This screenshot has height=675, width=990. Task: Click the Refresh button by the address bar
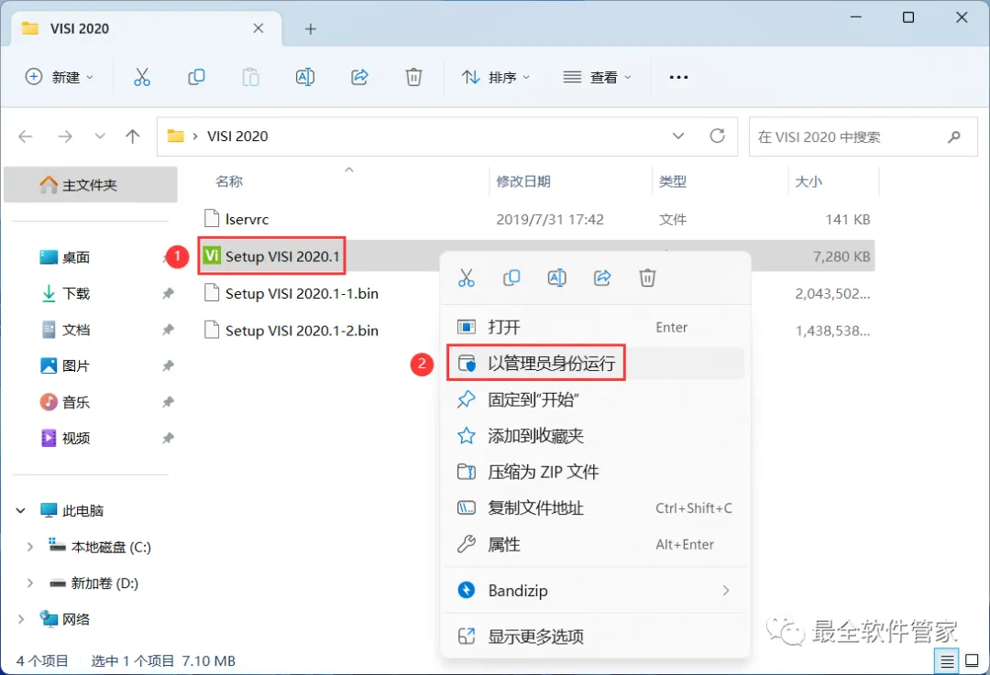coord(717,136)
